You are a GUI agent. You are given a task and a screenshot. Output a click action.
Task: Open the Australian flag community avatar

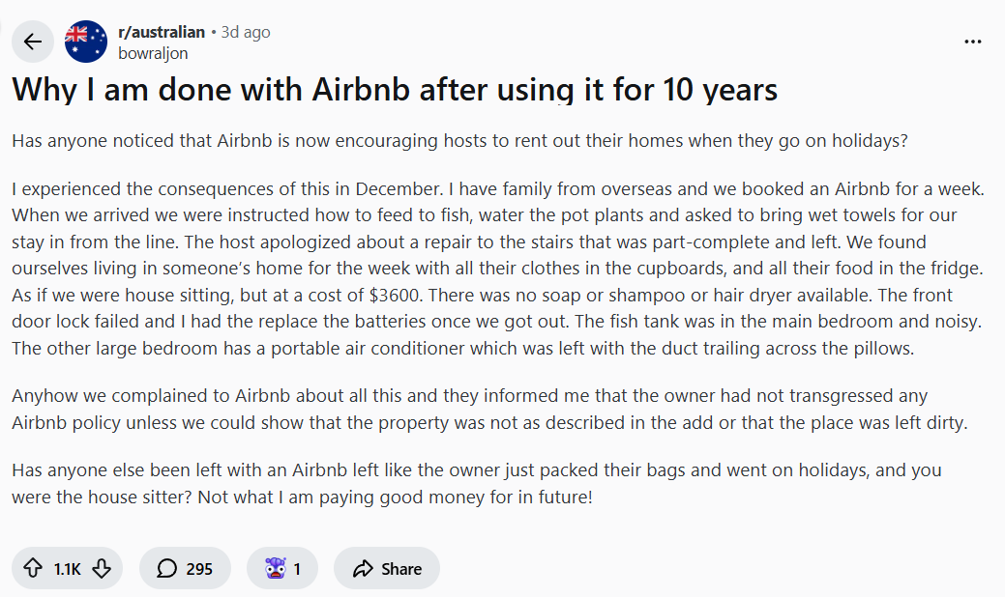pyautogui.click(x=86, y=42)
